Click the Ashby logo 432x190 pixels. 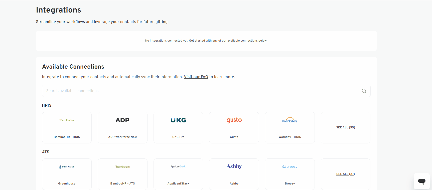point(234,166)
